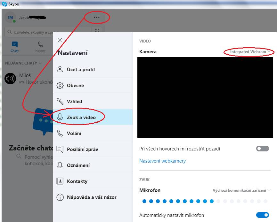
Task: Select Zvuk a video settings
Action: click(x=93, y=117)
